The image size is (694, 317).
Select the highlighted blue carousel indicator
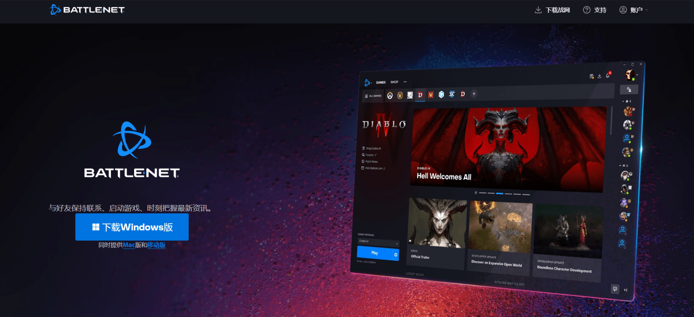point(500,193)
